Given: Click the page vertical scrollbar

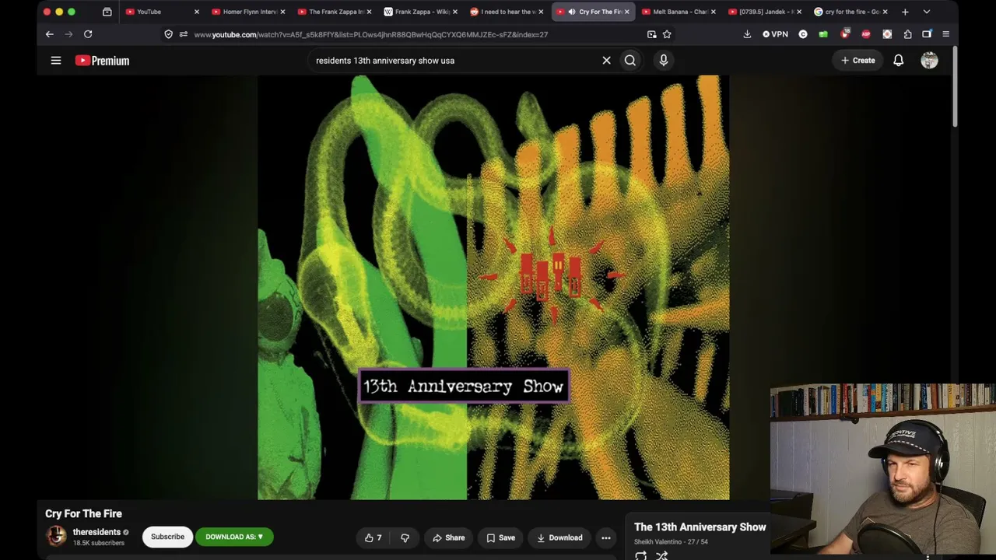Looking at the screenshot, I should tap(955, 86).
